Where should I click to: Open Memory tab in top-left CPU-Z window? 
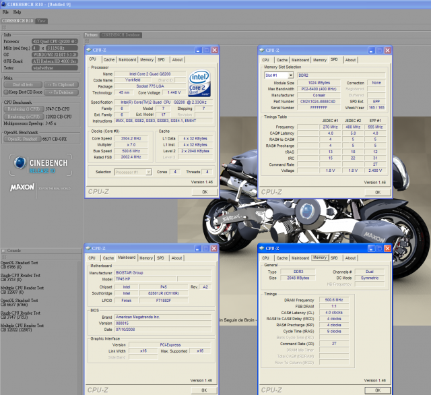coord(147,60)
